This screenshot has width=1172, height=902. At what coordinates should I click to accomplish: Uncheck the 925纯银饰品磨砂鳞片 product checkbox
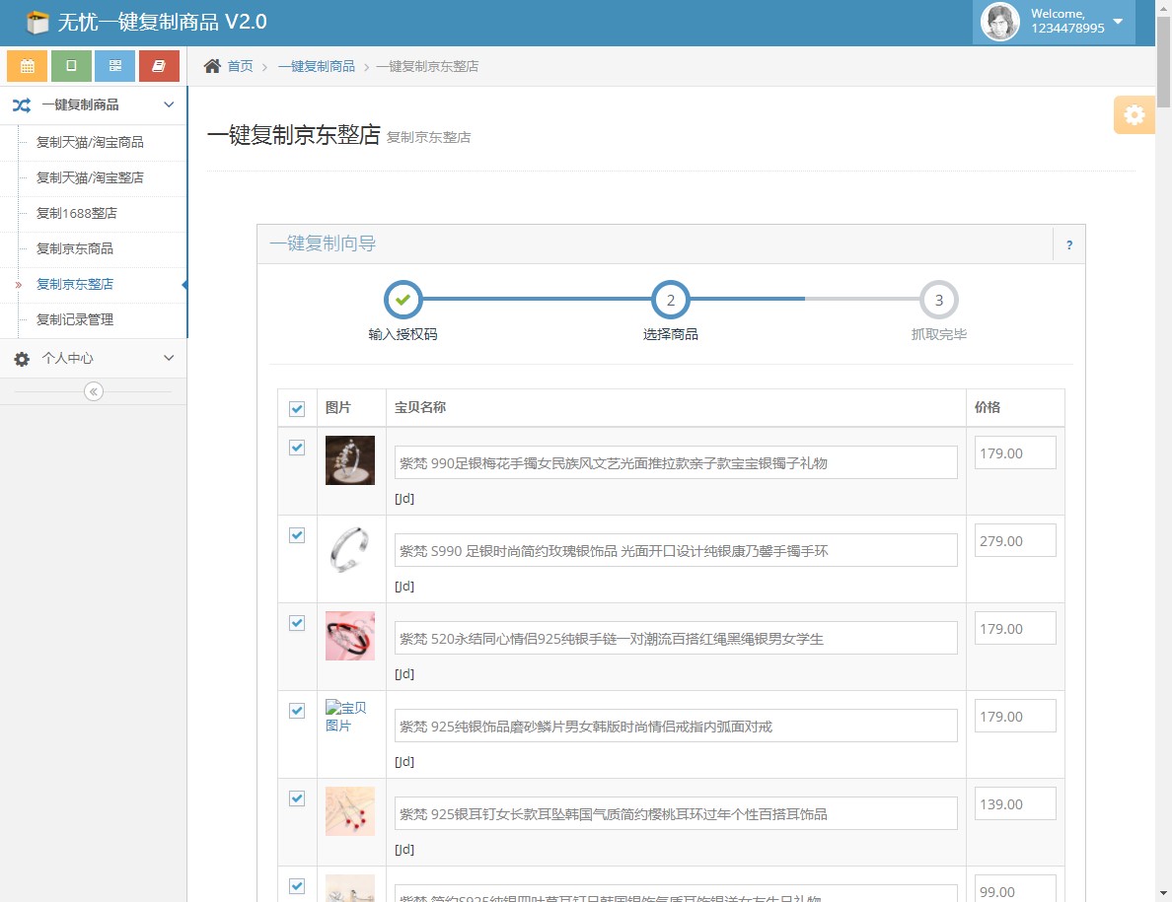pyautogui.click(x=297, y=710)
